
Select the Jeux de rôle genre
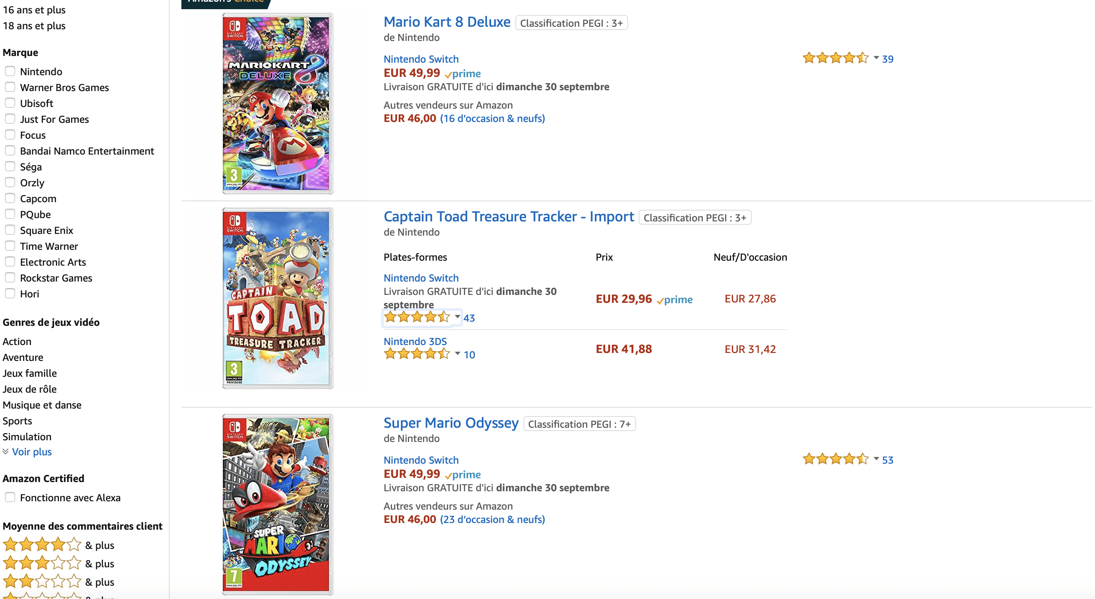pyautogui.click(x=29, y=389)
